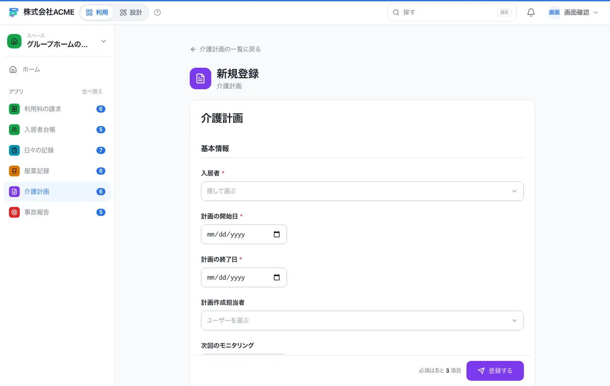Click 介護計画の一覧に戻る back link

coord(225,49)
